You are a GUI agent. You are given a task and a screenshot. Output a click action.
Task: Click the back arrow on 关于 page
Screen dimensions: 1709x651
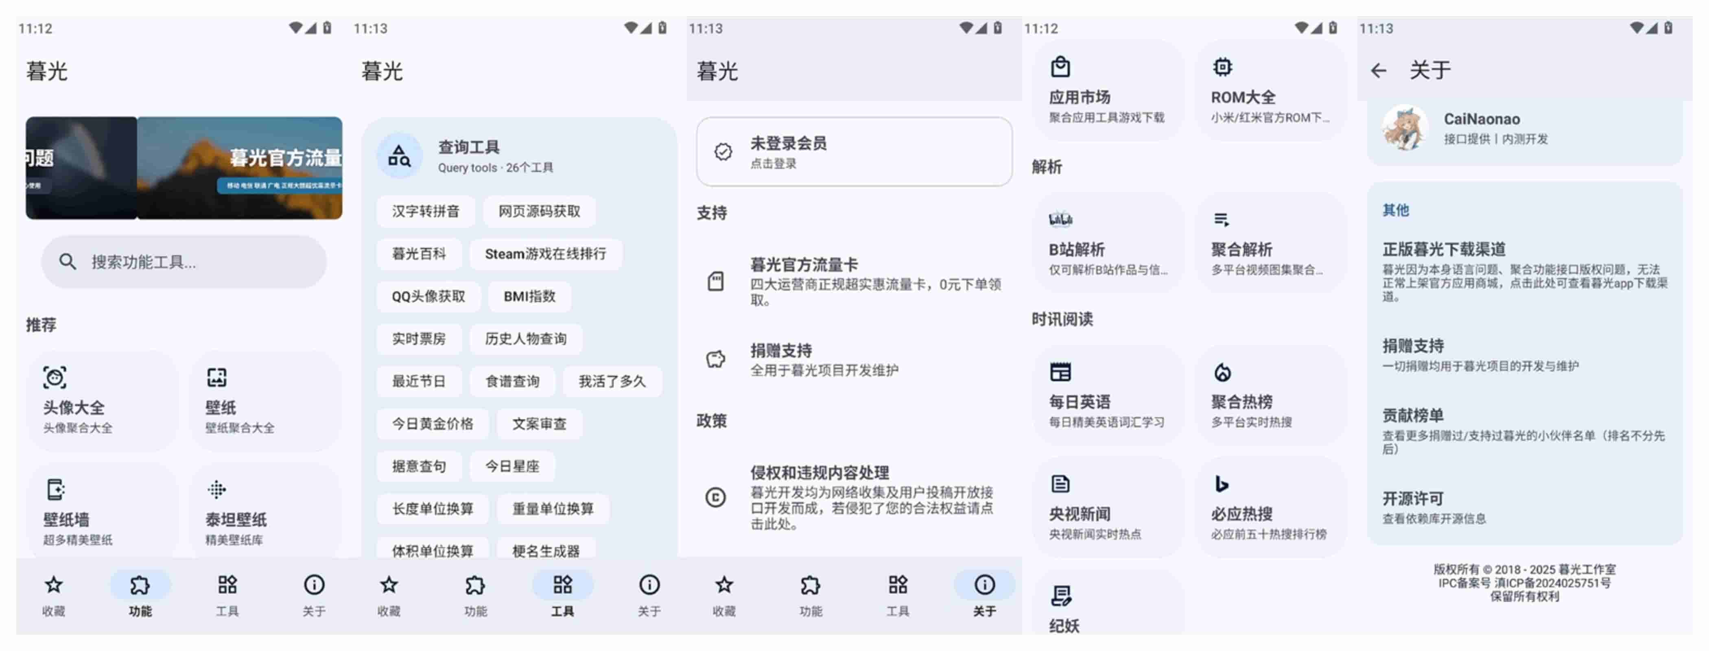1379,70
